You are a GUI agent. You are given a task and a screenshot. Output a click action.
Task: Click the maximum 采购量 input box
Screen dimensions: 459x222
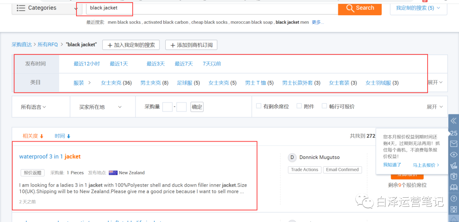pos(181,107)
